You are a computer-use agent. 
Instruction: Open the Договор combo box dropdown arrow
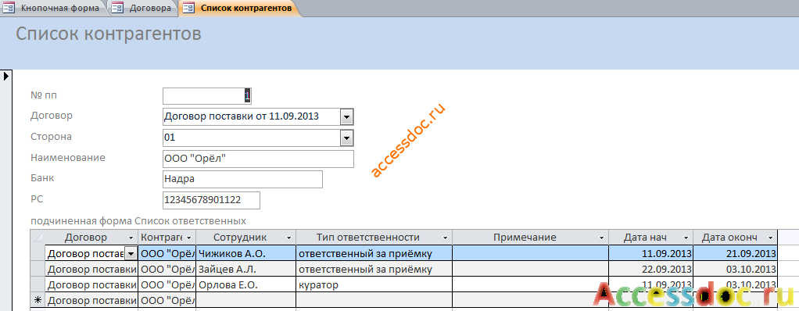[346, 117]
